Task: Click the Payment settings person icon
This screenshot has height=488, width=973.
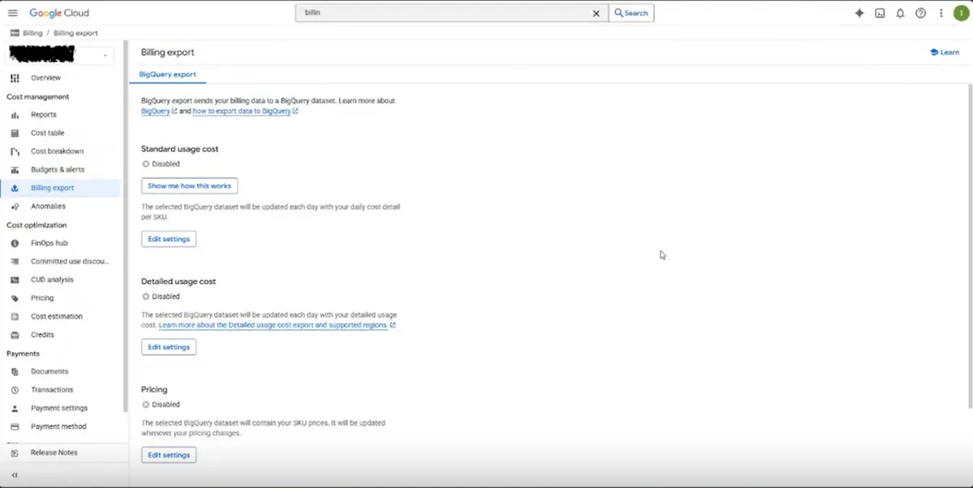Action: pyautogui.click(x=15, y=409)
